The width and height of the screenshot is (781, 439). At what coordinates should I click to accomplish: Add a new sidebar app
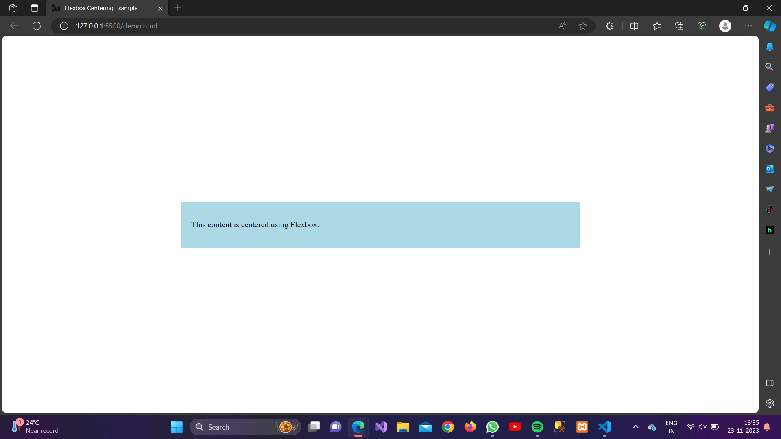(x=770, y=252)
